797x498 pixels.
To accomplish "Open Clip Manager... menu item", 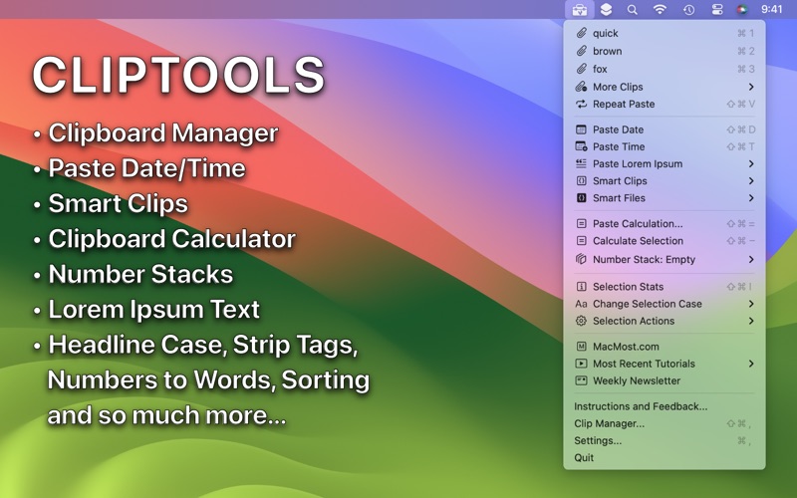I will pos(664,423).
